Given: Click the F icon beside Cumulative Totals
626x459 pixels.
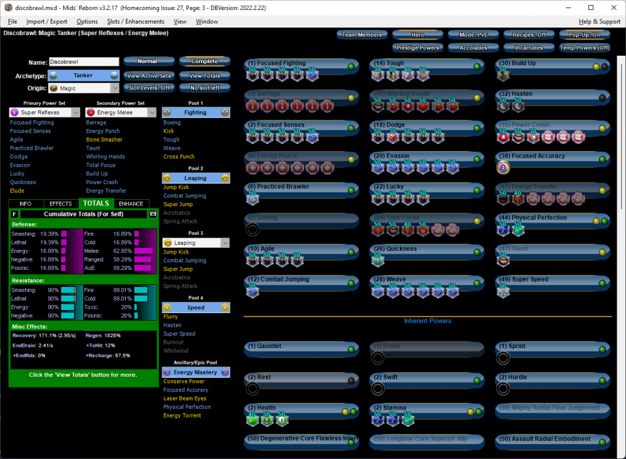Looking at the screenshot, I should coord(15,214).
